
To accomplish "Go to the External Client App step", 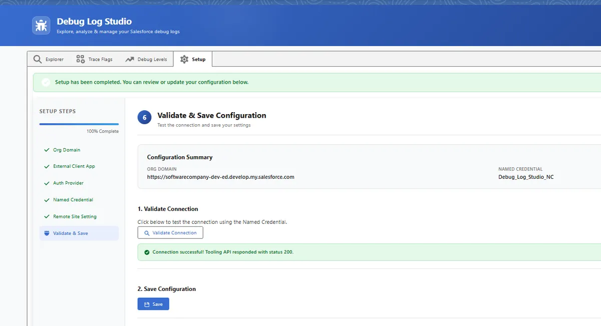I will [79, 166].
